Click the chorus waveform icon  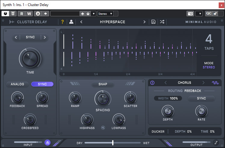click(x=215, y=83)
